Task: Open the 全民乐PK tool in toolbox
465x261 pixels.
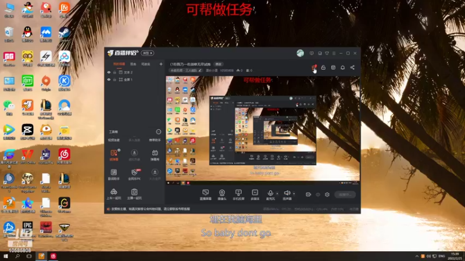Action: pyautogui.click(x=134, y=175)
